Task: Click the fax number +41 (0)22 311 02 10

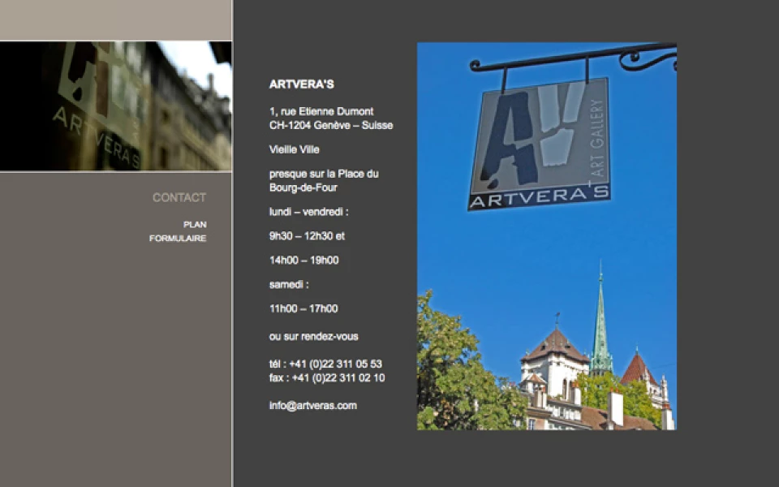Action: coord(338,378)
